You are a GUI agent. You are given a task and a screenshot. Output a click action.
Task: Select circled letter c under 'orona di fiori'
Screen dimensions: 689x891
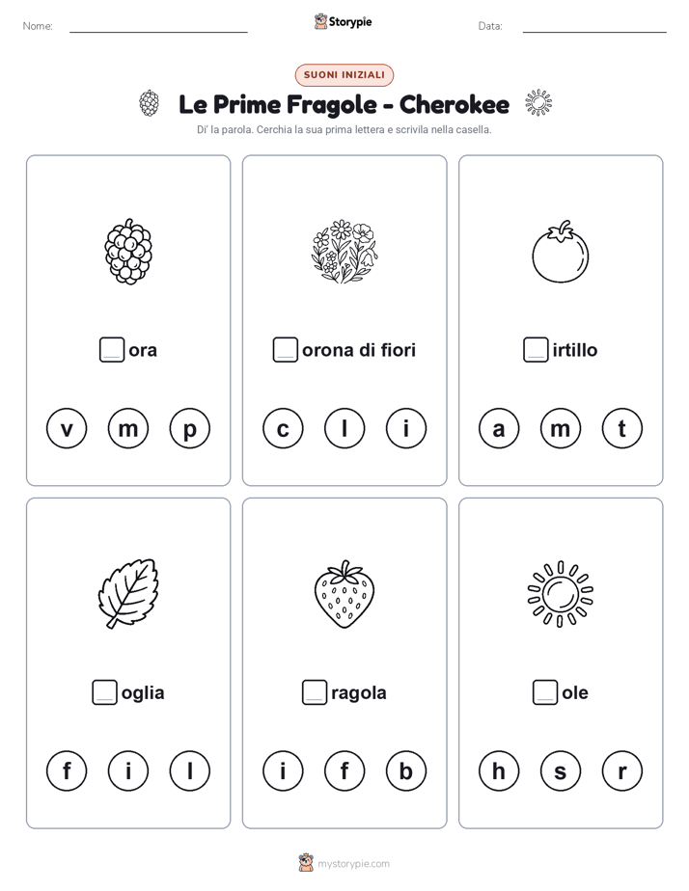point(283,428)
